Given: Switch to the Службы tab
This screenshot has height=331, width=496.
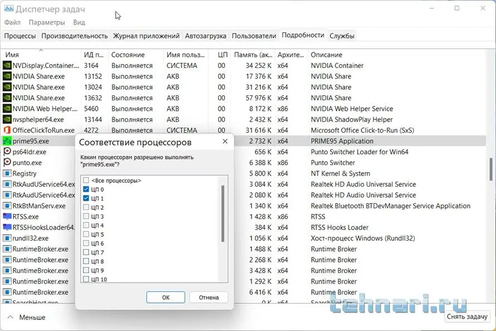Looking at the screenshot, I should (x=342, y=36).
